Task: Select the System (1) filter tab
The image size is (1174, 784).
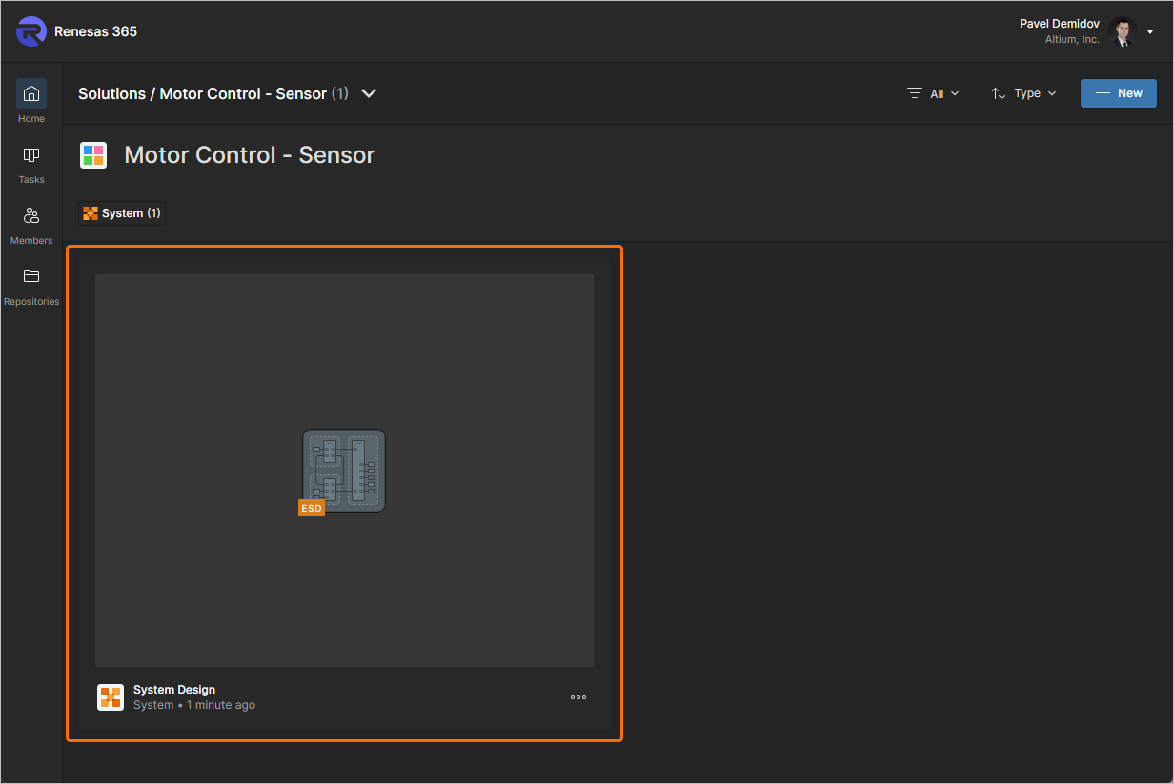Action: click(x=122, y=213)
